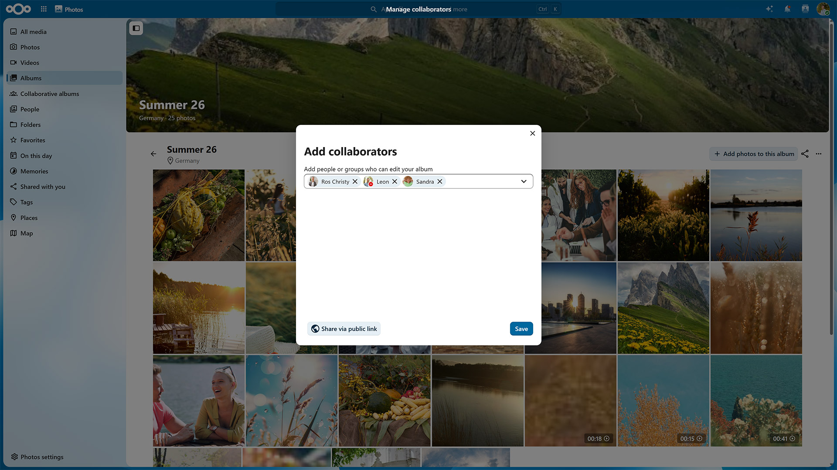Click Share via public link
This screenshot has width=837, height=470.
[x=344, y=329]
